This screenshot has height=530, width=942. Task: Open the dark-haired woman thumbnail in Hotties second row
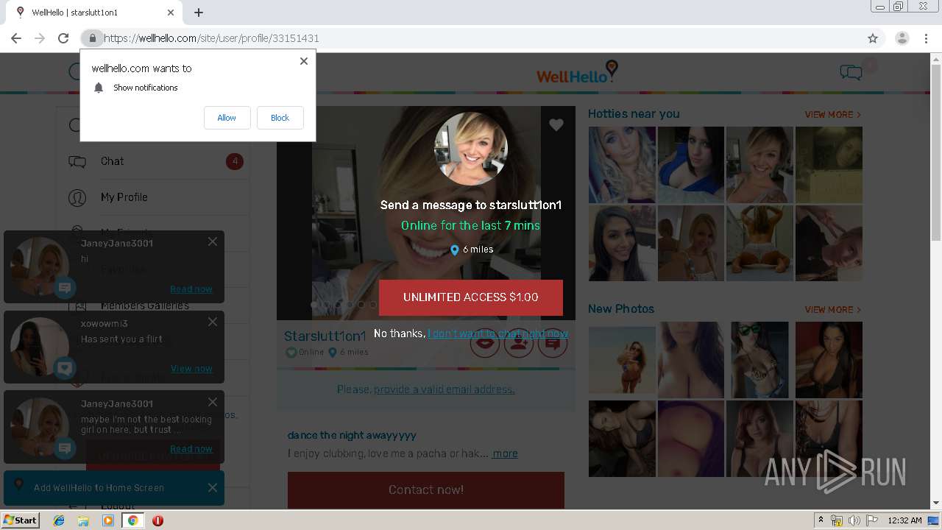click(622, 243)
